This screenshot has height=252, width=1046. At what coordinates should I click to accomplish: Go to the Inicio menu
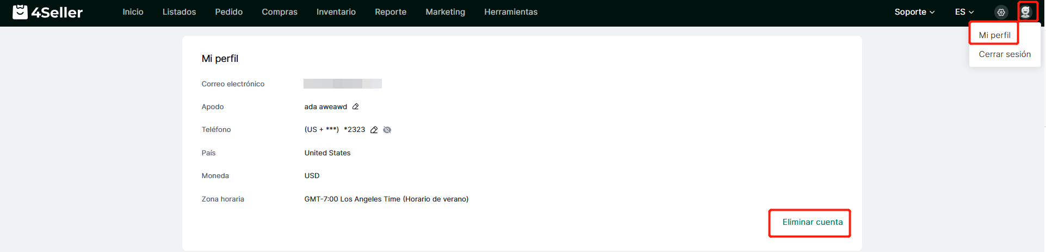point(133,12)
